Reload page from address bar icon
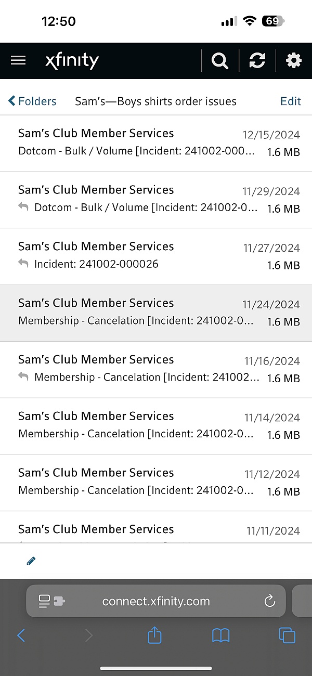The image size is (312, 676). pos(269,602)
